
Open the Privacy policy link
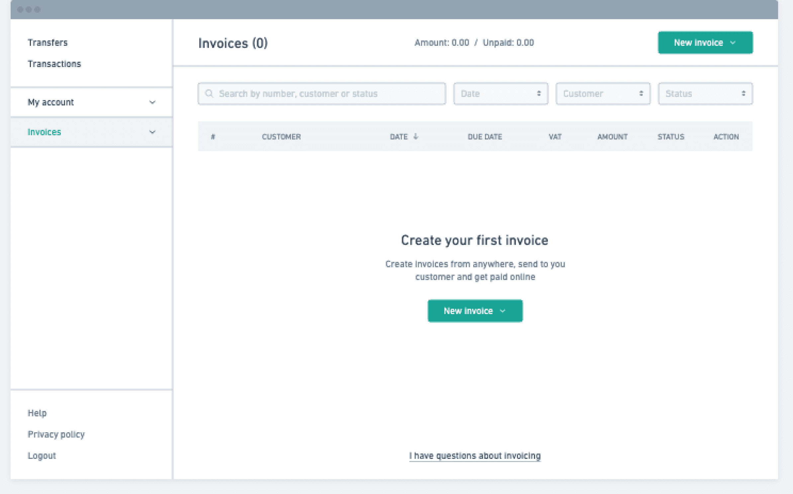[x=56, y=434]
